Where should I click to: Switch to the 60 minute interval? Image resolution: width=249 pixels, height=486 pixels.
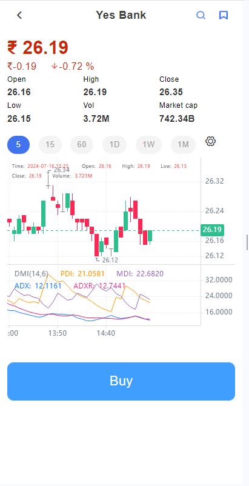[82, 145]
